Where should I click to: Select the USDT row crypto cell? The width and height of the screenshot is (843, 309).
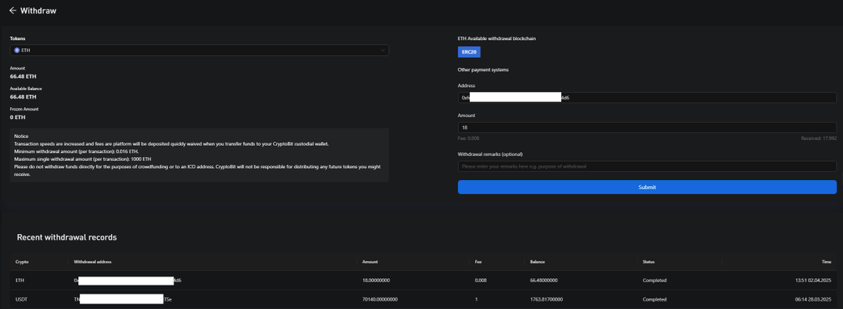[22, 299]
